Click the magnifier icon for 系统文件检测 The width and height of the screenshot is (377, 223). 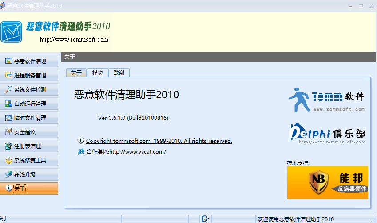[x=8, y=89]
